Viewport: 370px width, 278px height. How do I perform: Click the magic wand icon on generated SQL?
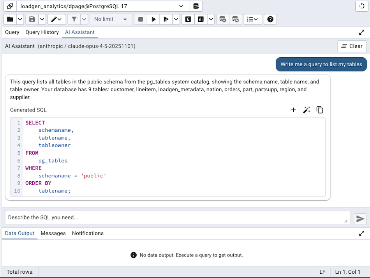pyautogui.click(x=307, y=110)
